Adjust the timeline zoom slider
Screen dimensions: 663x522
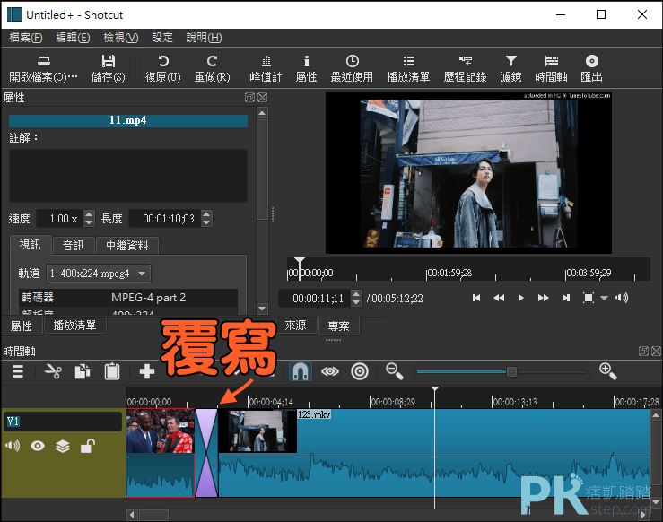[511, 371]
